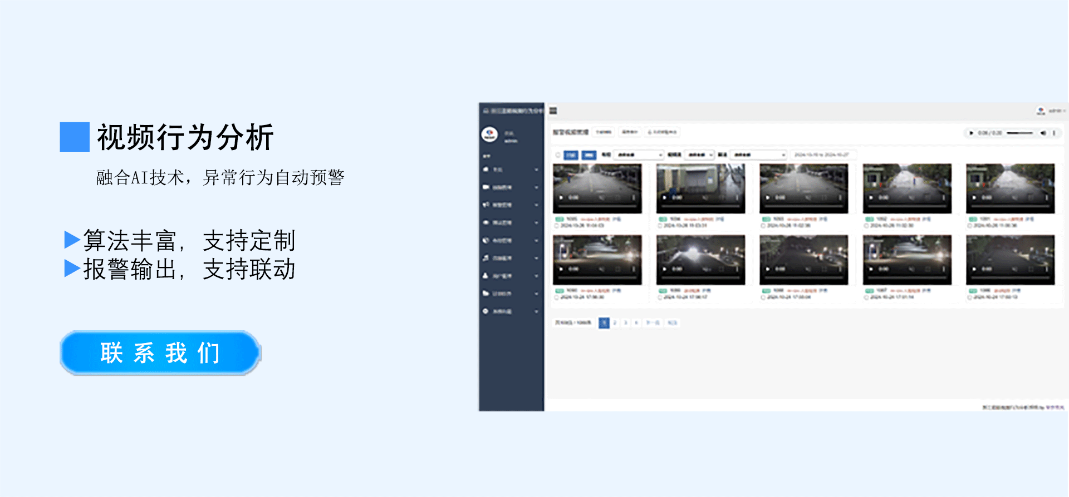The image size is (1069, 497).
Task: Play the first video in the top row
Action: tap(561, 197)
